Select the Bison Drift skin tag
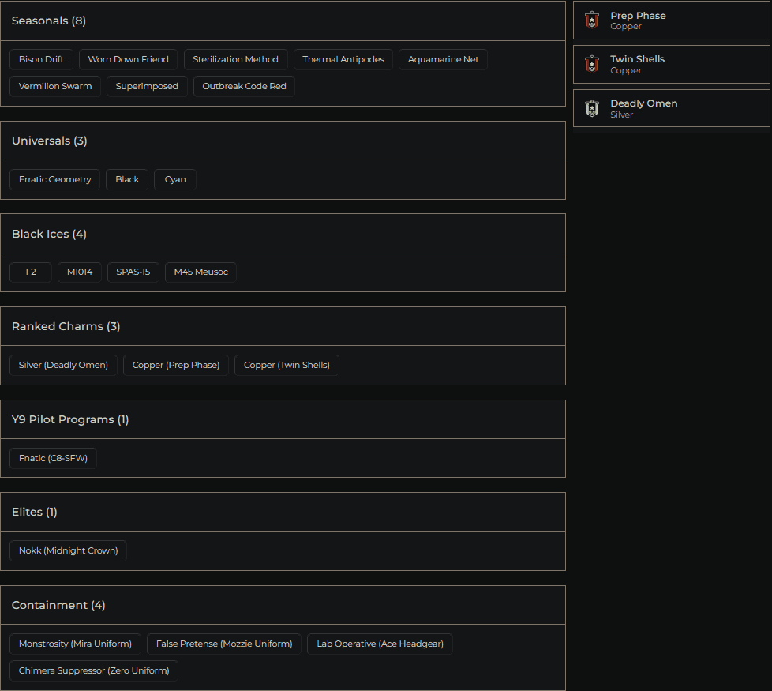The height and width of the screenshot is (691, 772). 42,59
